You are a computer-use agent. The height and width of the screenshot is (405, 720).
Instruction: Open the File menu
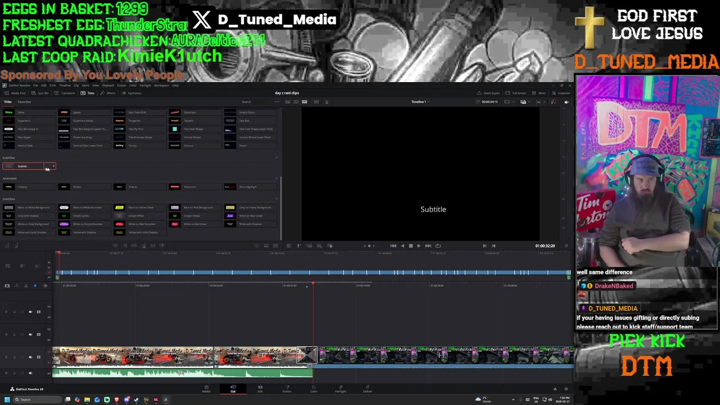pyautogui.click(x=35, y=85)
